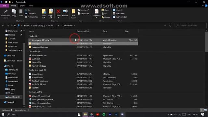Open recent locations dropdown arrow

point(12,26)
